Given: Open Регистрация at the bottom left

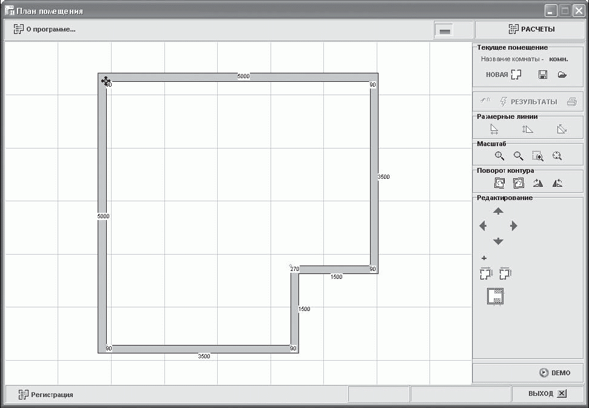Looking at the screenshot, I should (45, 395).
